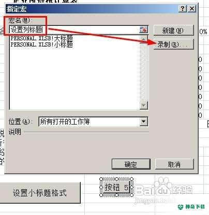
Task: Click the range selector icon in macro name field
Action: [x=143, y=30]
